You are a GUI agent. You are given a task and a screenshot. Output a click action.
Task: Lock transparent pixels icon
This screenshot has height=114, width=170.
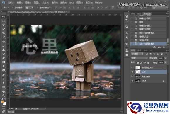coord(138,63)
